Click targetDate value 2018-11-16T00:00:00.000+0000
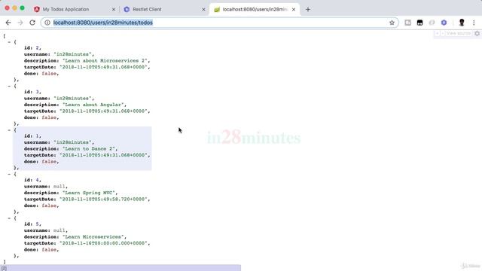 click(x=104, y=243)
